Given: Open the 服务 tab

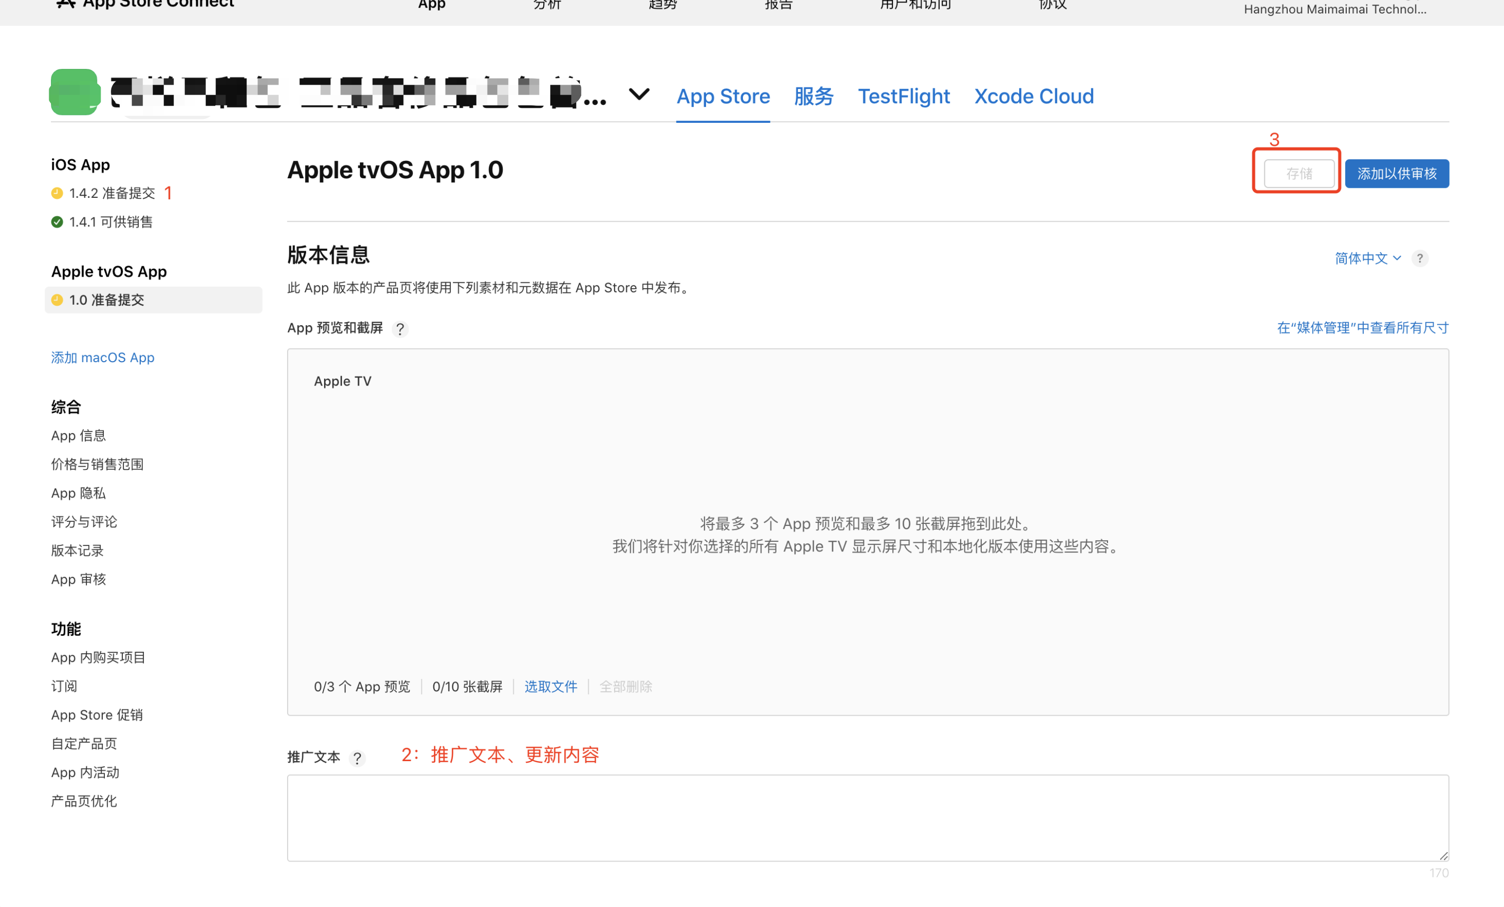Looking at the screenshot, I should pos(813,96).
